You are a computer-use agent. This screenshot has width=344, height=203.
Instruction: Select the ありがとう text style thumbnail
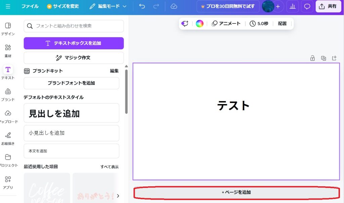(95, 188)
